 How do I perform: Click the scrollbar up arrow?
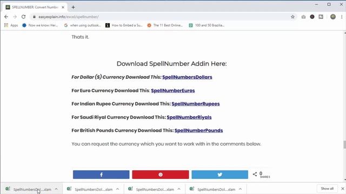click(x=345, y=33)
